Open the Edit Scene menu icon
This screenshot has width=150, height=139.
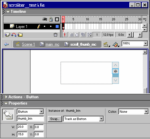click(106, 44)
